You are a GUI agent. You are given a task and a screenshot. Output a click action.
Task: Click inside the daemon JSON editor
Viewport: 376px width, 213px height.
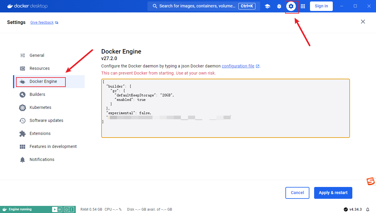tap(226, 108)
